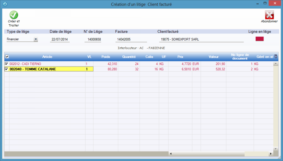Toggle the select-all checkbox in grid header

coord(7,57)
